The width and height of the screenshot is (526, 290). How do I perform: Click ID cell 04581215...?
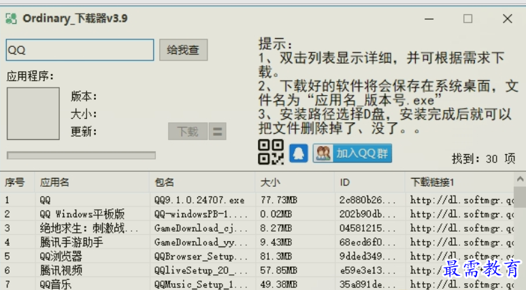(367, 228)
